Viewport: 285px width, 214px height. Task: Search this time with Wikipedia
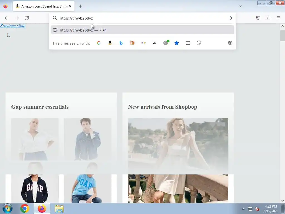tap(154, 43)
